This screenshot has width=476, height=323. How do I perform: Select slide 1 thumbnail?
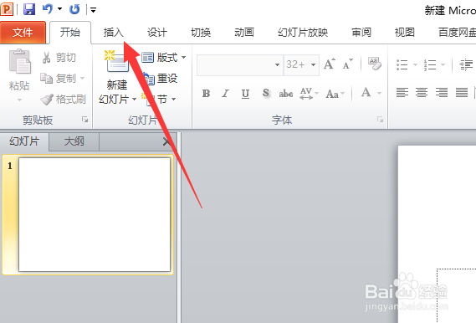(x=95, y=214)
